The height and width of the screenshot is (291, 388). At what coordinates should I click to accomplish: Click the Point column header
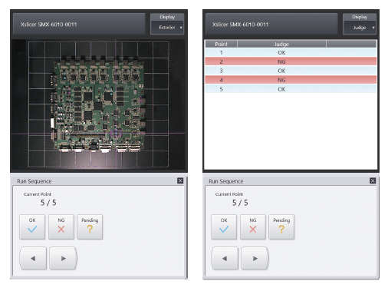coord(221,44)
